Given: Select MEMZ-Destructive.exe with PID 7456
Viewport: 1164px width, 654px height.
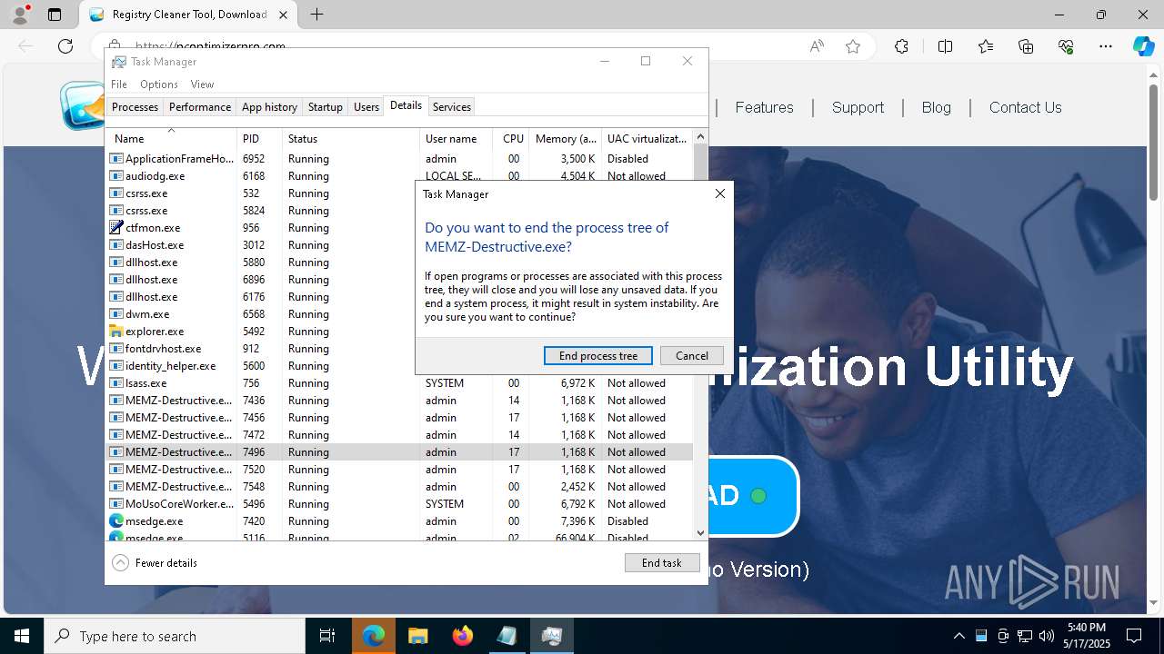Looking at the screenshot, I should pyautogui.click(x=400, y=418).
